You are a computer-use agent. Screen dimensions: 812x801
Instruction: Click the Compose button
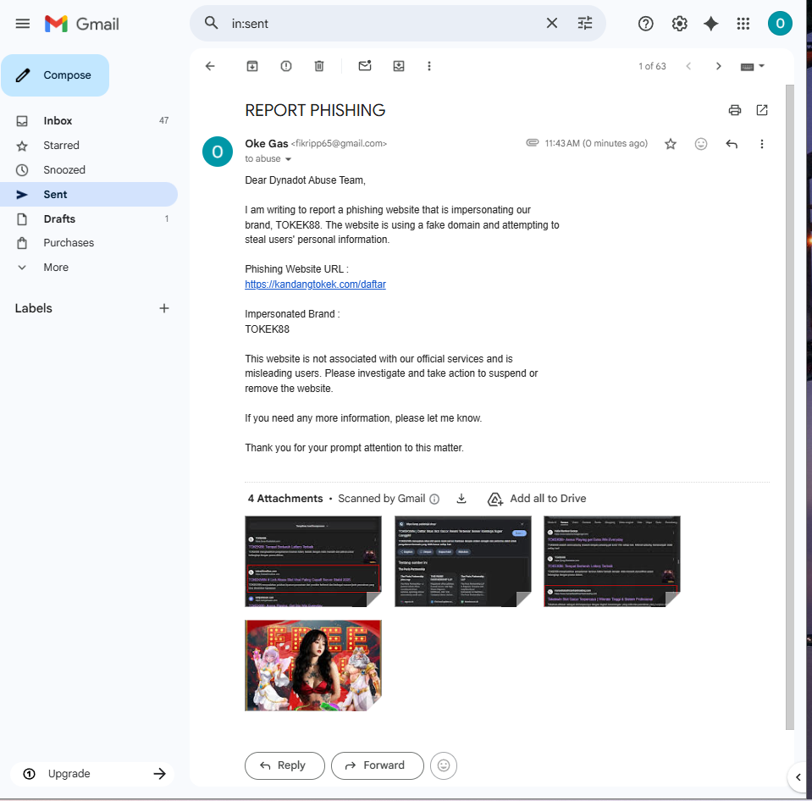(x=55, y=75)
